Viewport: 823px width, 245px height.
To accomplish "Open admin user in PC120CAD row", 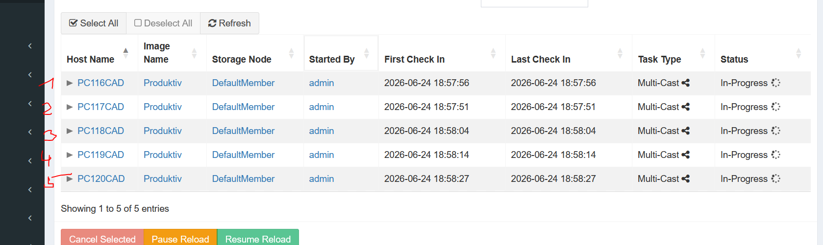I will 322,179.
